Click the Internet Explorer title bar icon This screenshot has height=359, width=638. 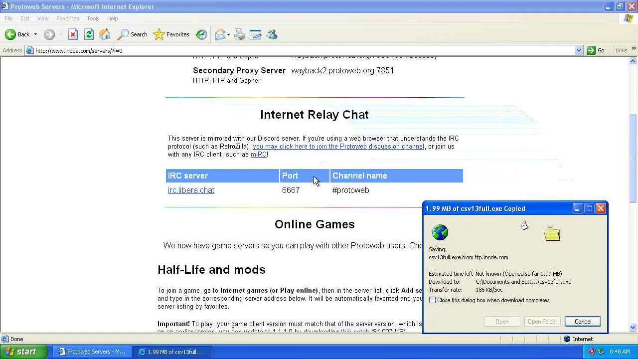pos(4,6)
